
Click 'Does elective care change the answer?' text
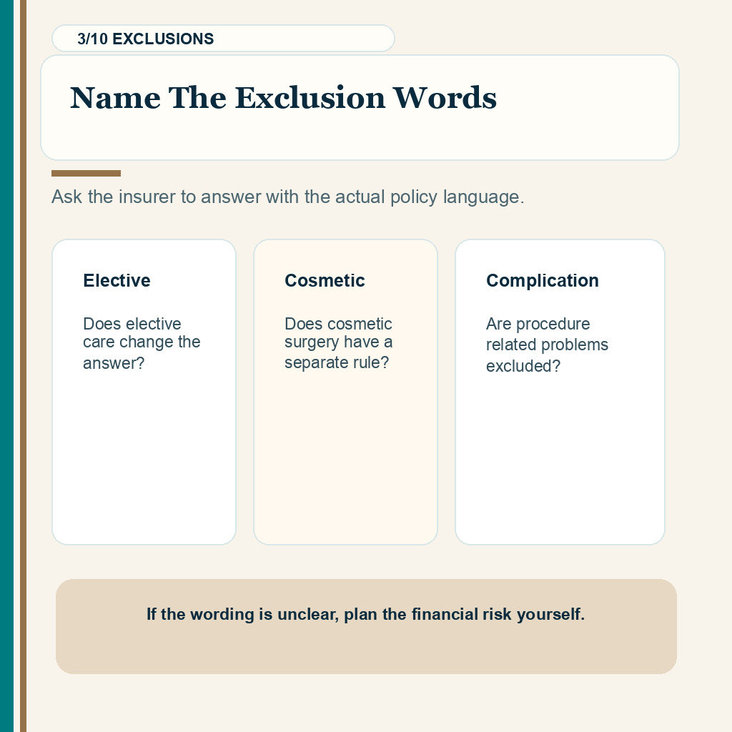point(142,343)
